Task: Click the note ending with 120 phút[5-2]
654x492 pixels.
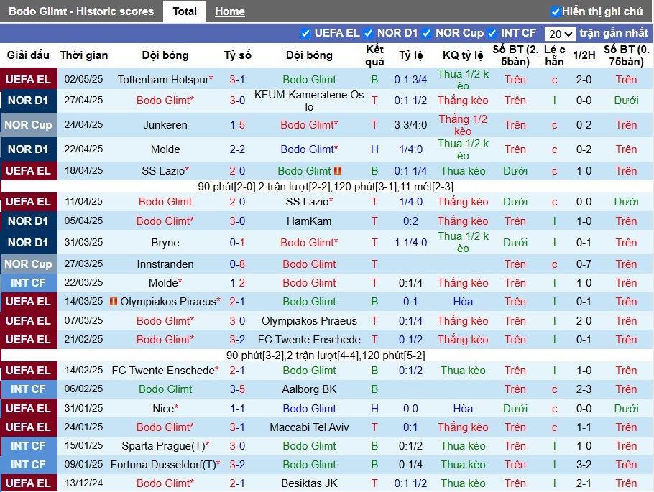Action: [x=326, y=356]
